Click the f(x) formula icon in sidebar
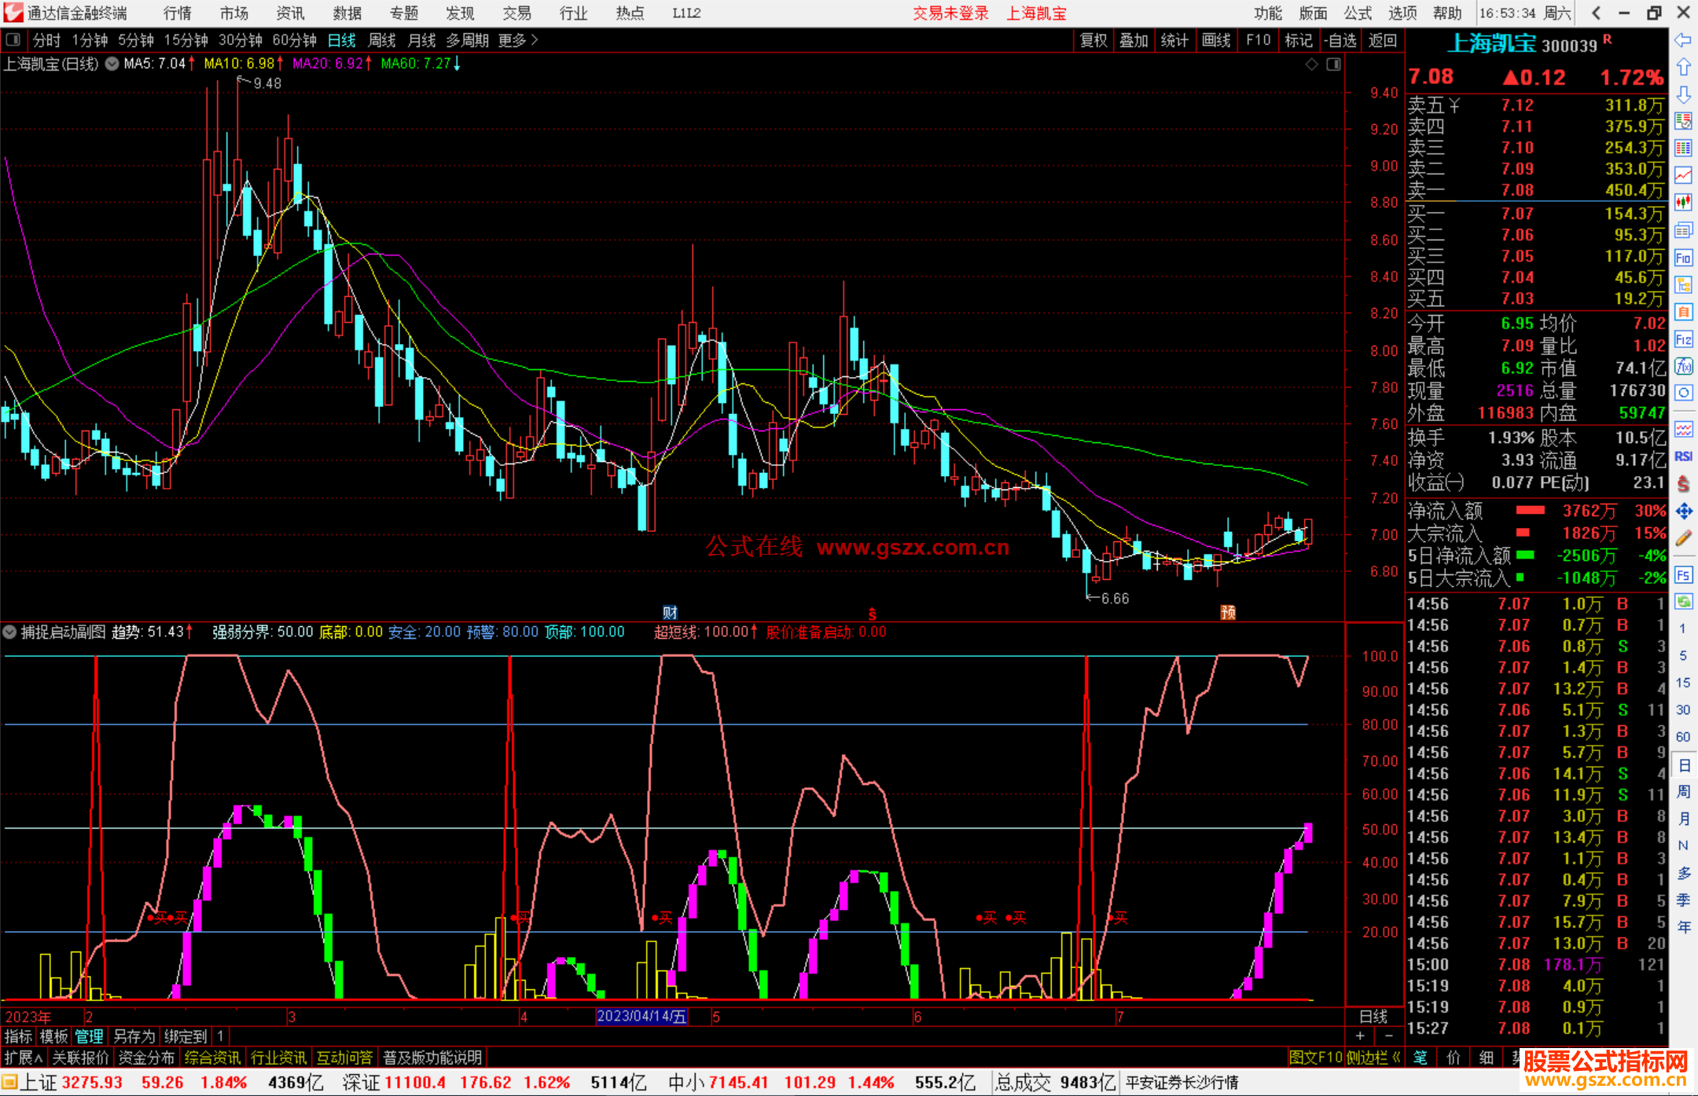The width and height of the screenshot is (1698, 1096). (x=1683, y=366)
